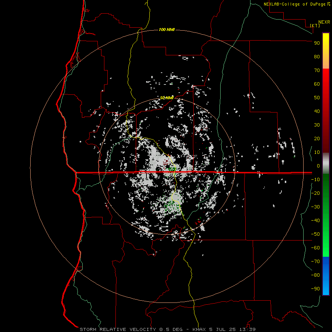Click the -30 value on the velocity scale
The height and width of the screenshot is (332, 332).
click(315, 207)
